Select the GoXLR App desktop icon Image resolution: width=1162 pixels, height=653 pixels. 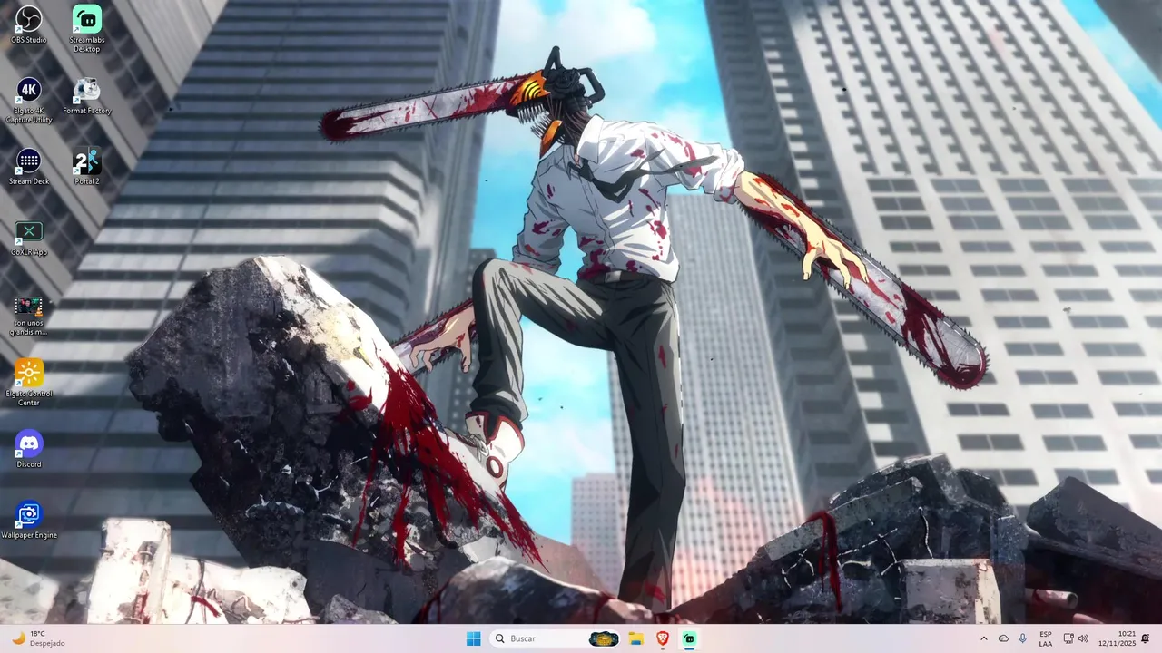[29, 238]
